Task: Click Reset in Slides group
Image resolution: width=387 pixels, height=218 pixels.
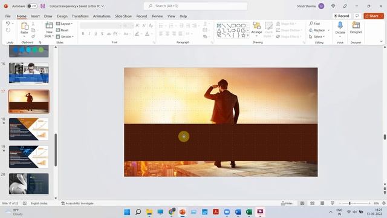Action: [62, 30]
